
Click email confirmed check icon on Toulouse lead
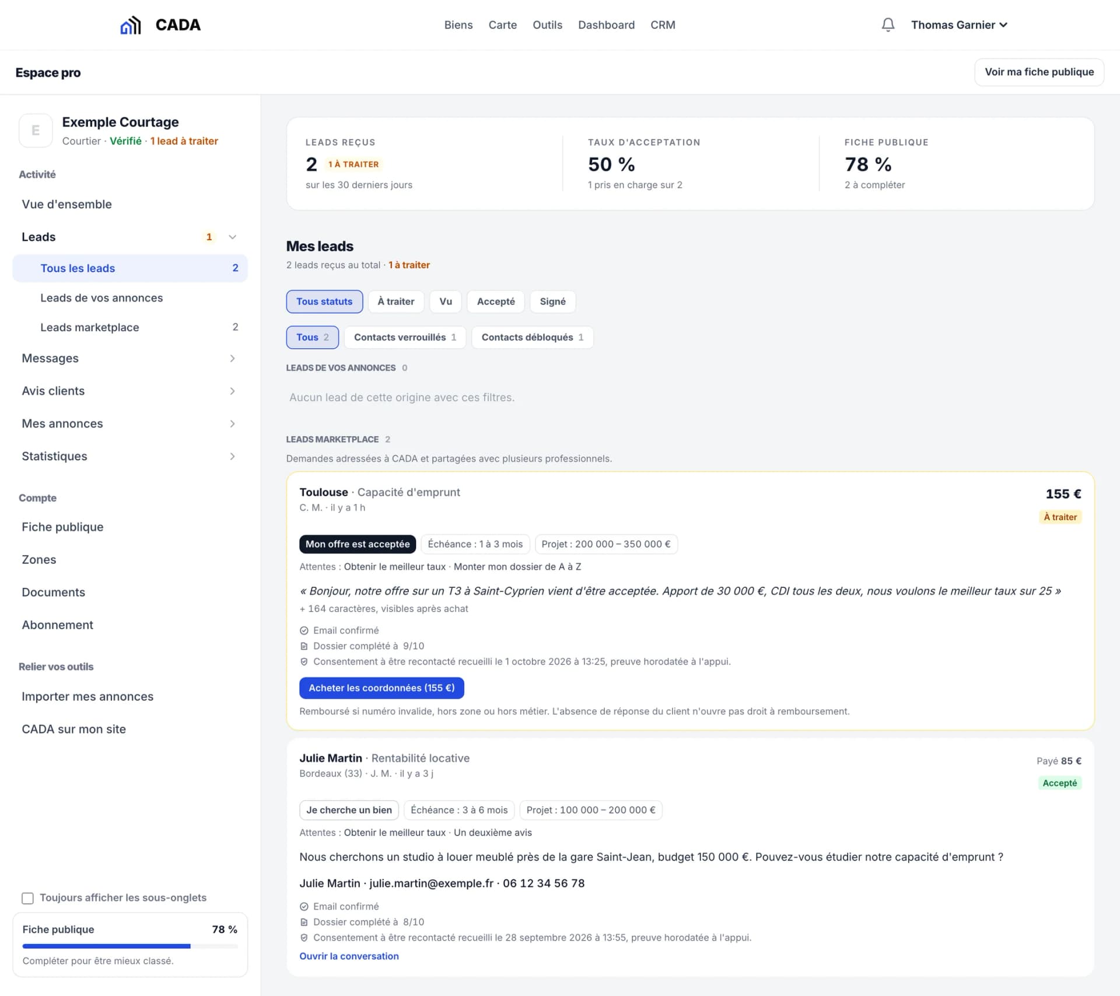pyautogui.click(x=304, y=630)
